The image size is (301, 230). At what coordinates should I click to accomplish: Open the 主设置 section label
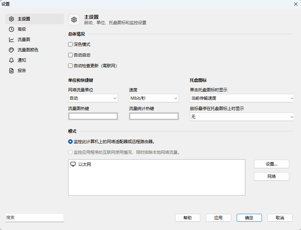(24, 19)
